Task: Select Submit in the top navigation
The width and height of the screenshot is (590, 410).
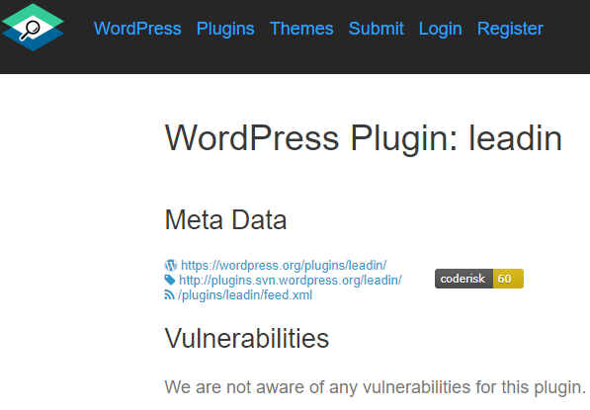Action: pyautogui.click(x=377, y=29)
